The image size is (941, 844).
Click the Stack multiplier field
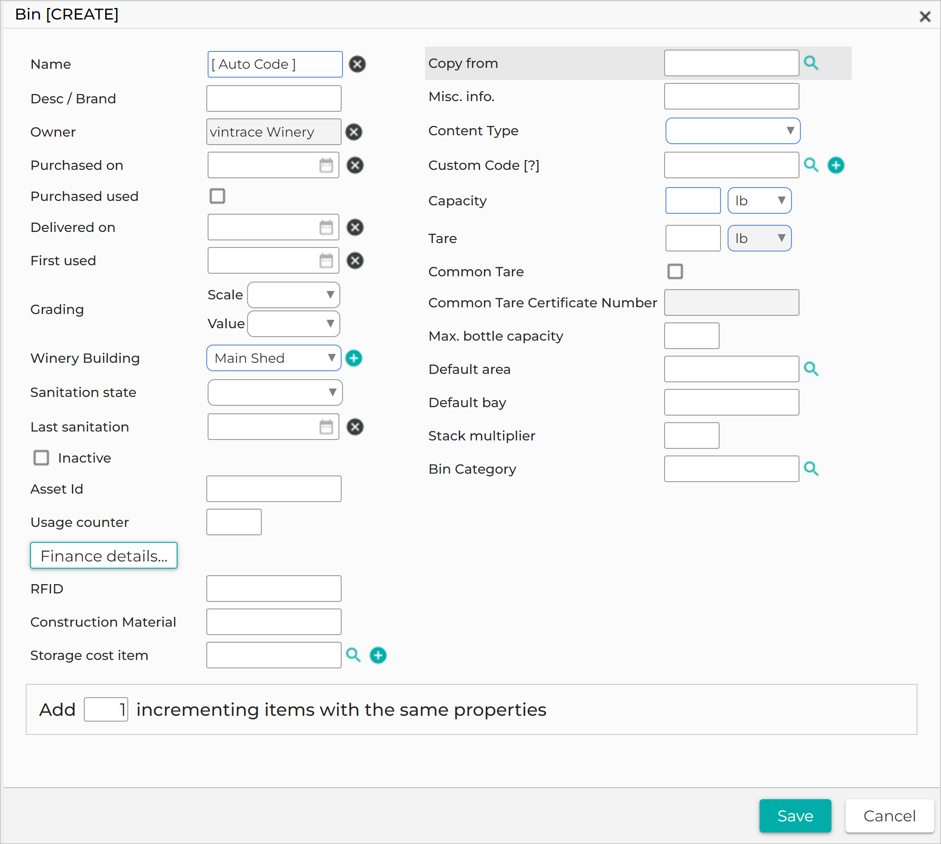692,436
